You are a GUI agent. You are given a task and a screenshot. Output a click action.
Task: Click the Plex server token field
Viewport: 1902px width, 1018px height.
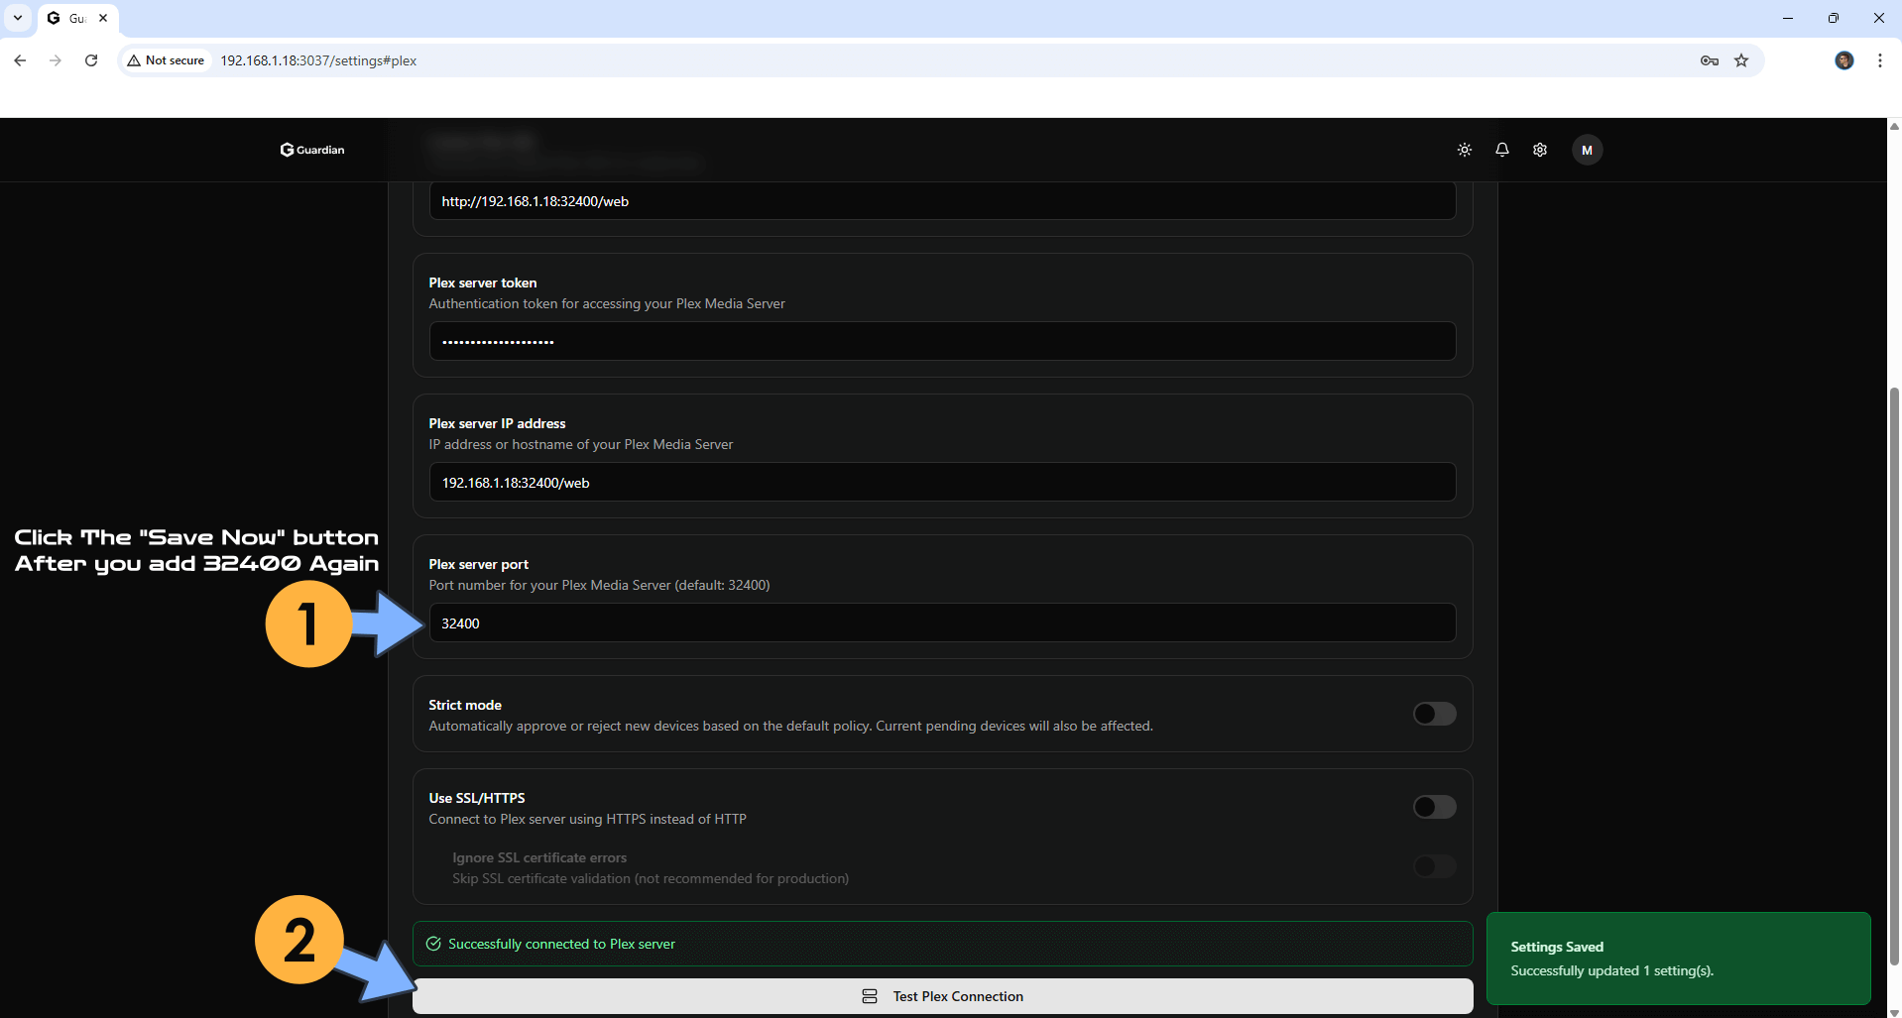[942, 341]
